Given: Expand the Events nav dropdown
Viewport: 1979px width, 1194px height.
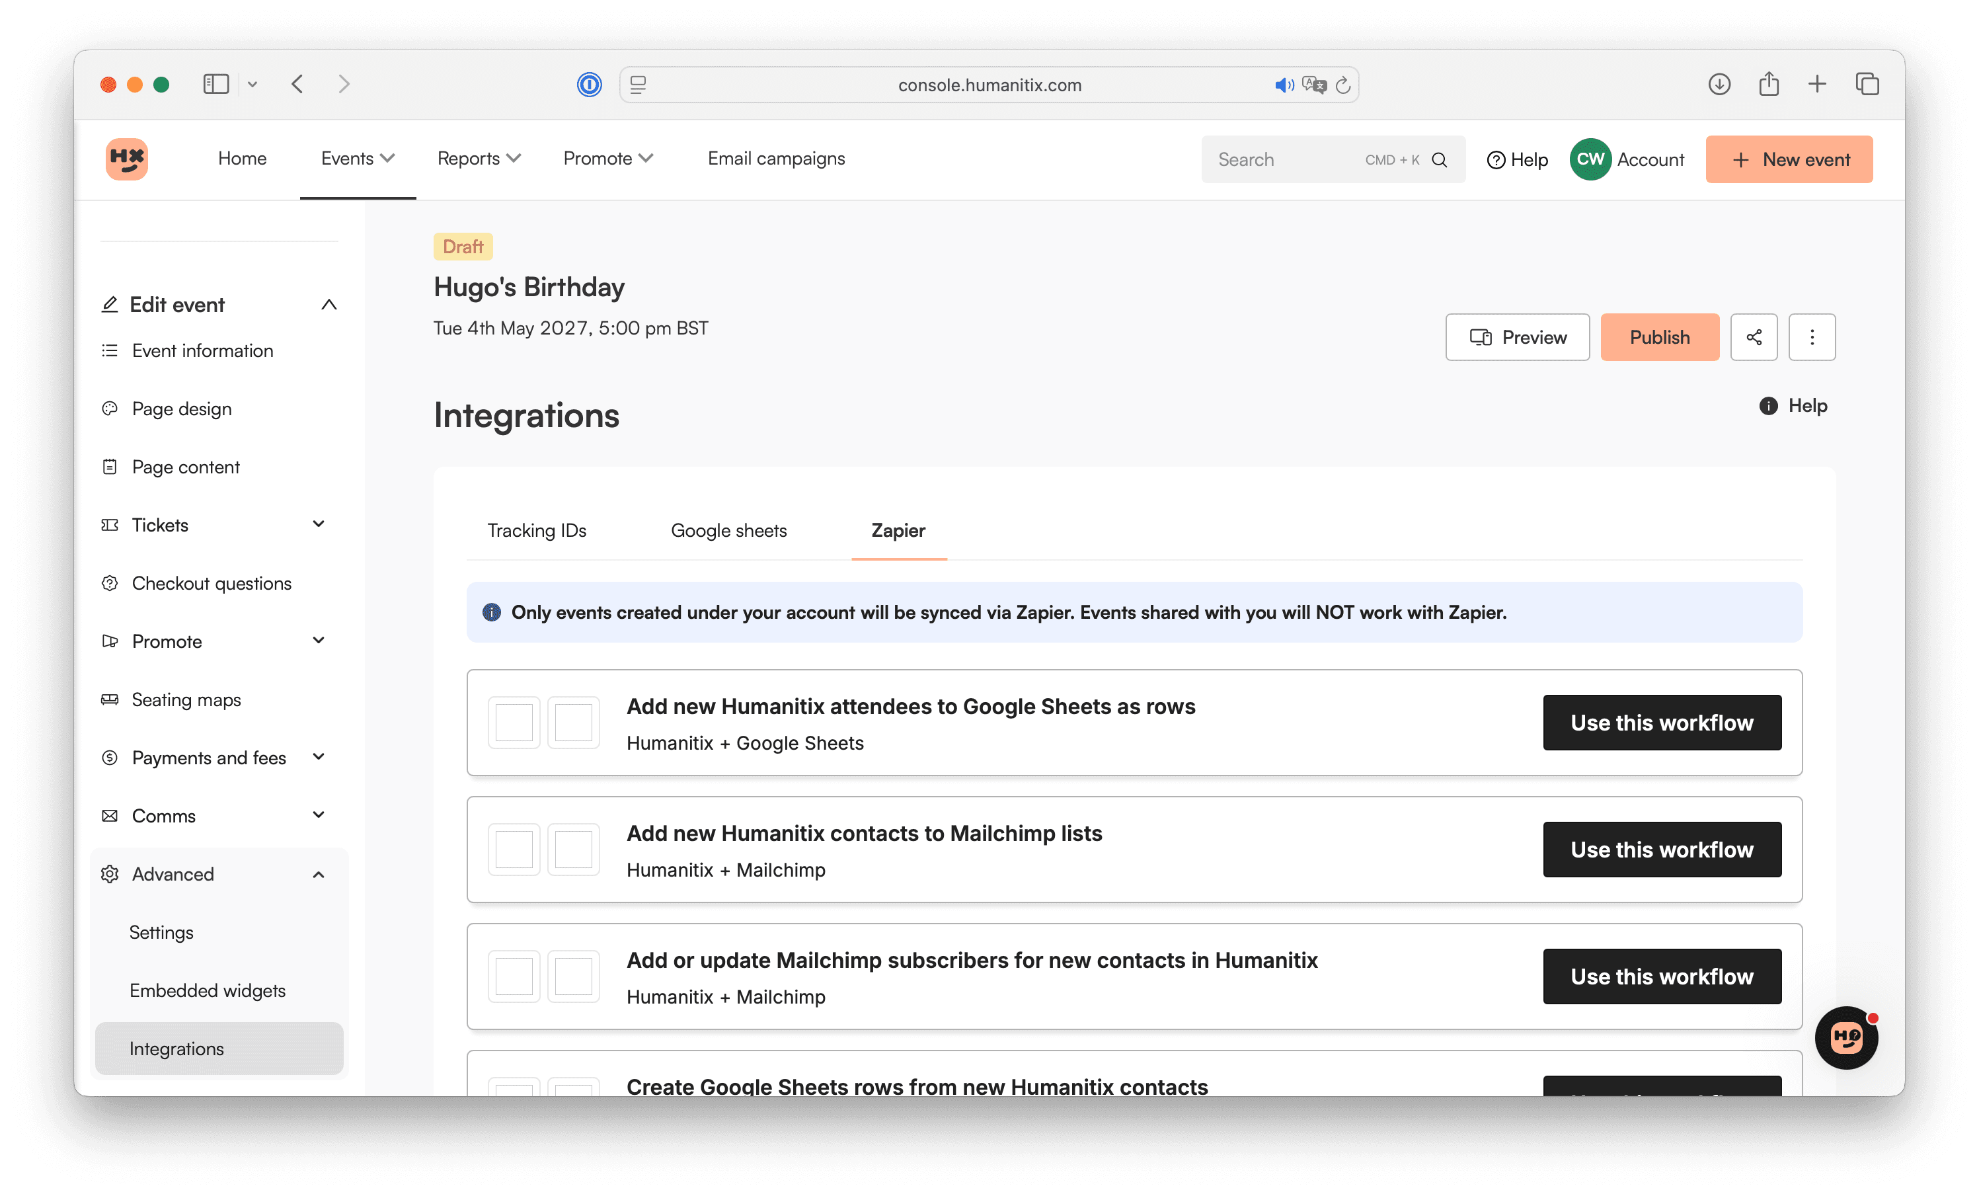Looking at the screenshot, I should tap(387, 158).
